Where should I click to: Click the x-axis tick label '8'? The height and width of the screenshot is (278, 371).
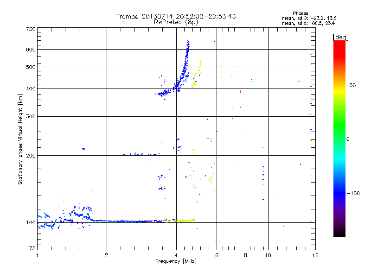pyautogui.click(x=246, y=255)
